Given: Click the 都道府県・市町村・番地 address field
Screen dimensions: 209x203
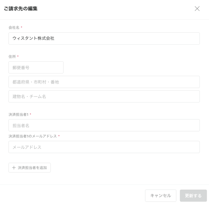Looking at the screenshot, I should coord(104,82).
